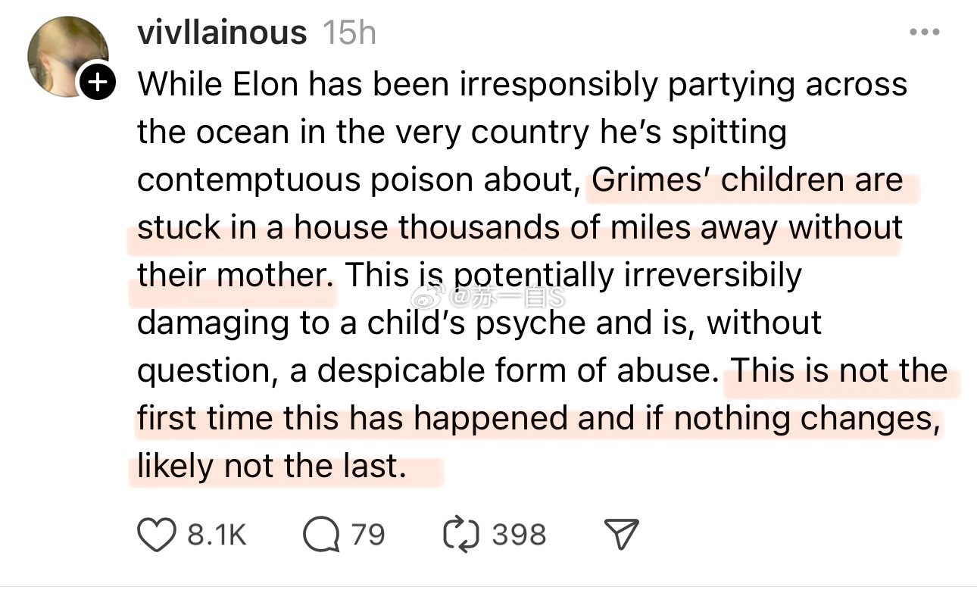View the 8.1K likes count
977x590 pixels.
217,535
